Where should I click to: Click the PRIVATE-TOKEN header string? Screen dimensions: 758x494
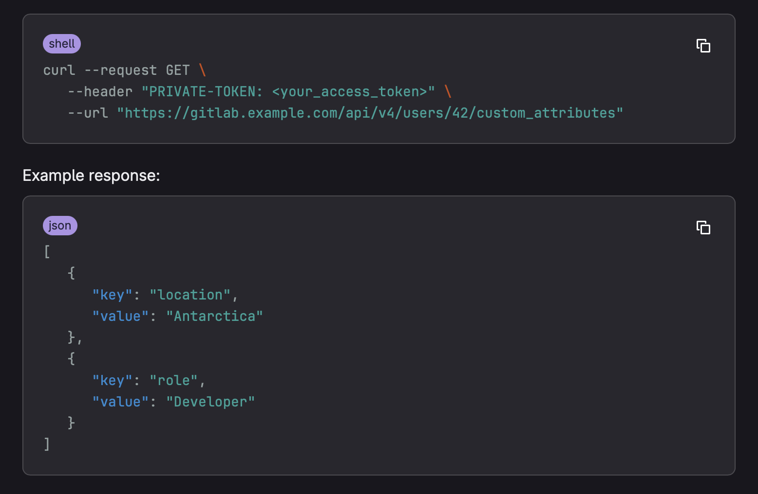(x=288, y=91)
